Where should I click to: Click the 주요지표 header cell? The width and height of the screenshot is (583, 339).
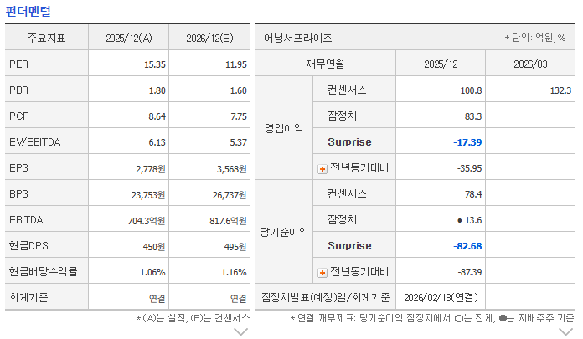click(46, 38)
